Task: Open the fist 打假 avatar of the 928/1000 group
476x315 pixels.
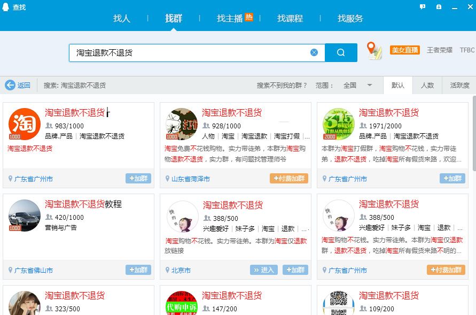Action: [182, 124]
